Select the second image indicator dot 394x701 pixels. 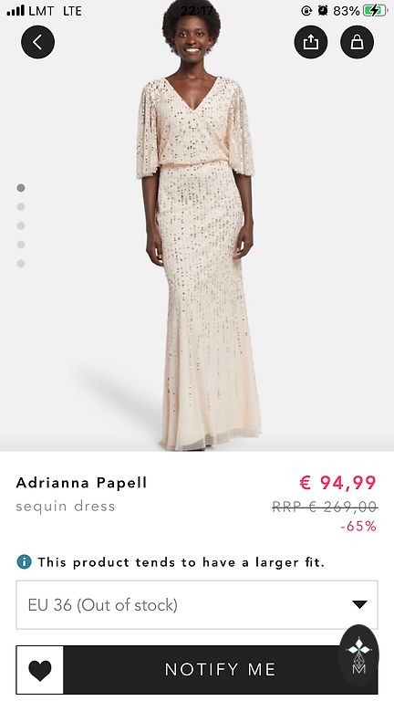(21, 206)
